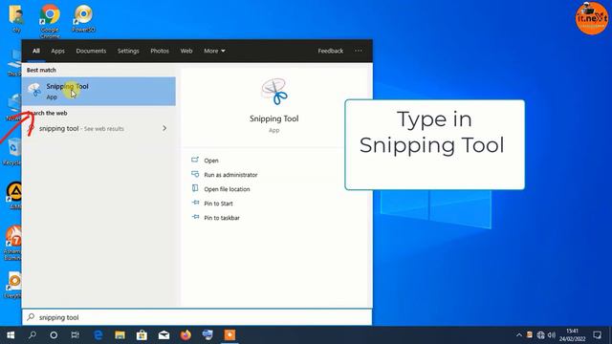The image size is (612, 344).
Task: Click the magnifier icon in search box
Action: pos(31,317)
